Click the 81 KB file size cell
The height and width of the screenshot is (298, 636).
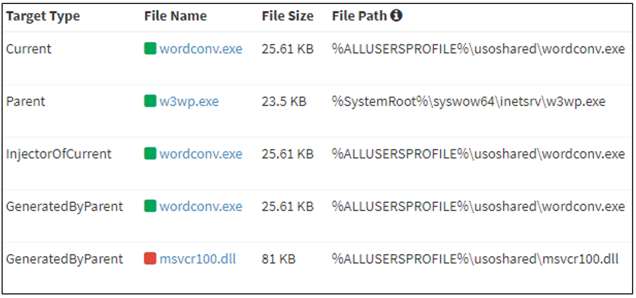[278, 259]
